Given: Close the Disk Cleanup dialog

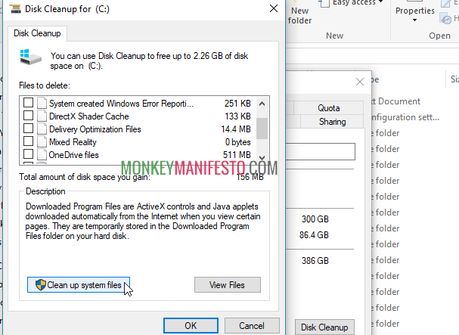Looking at the screenshot, I should (274, 9).
